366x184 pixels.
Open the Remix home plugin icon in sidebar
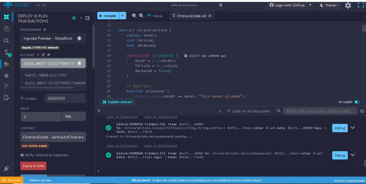coord(6,17)
